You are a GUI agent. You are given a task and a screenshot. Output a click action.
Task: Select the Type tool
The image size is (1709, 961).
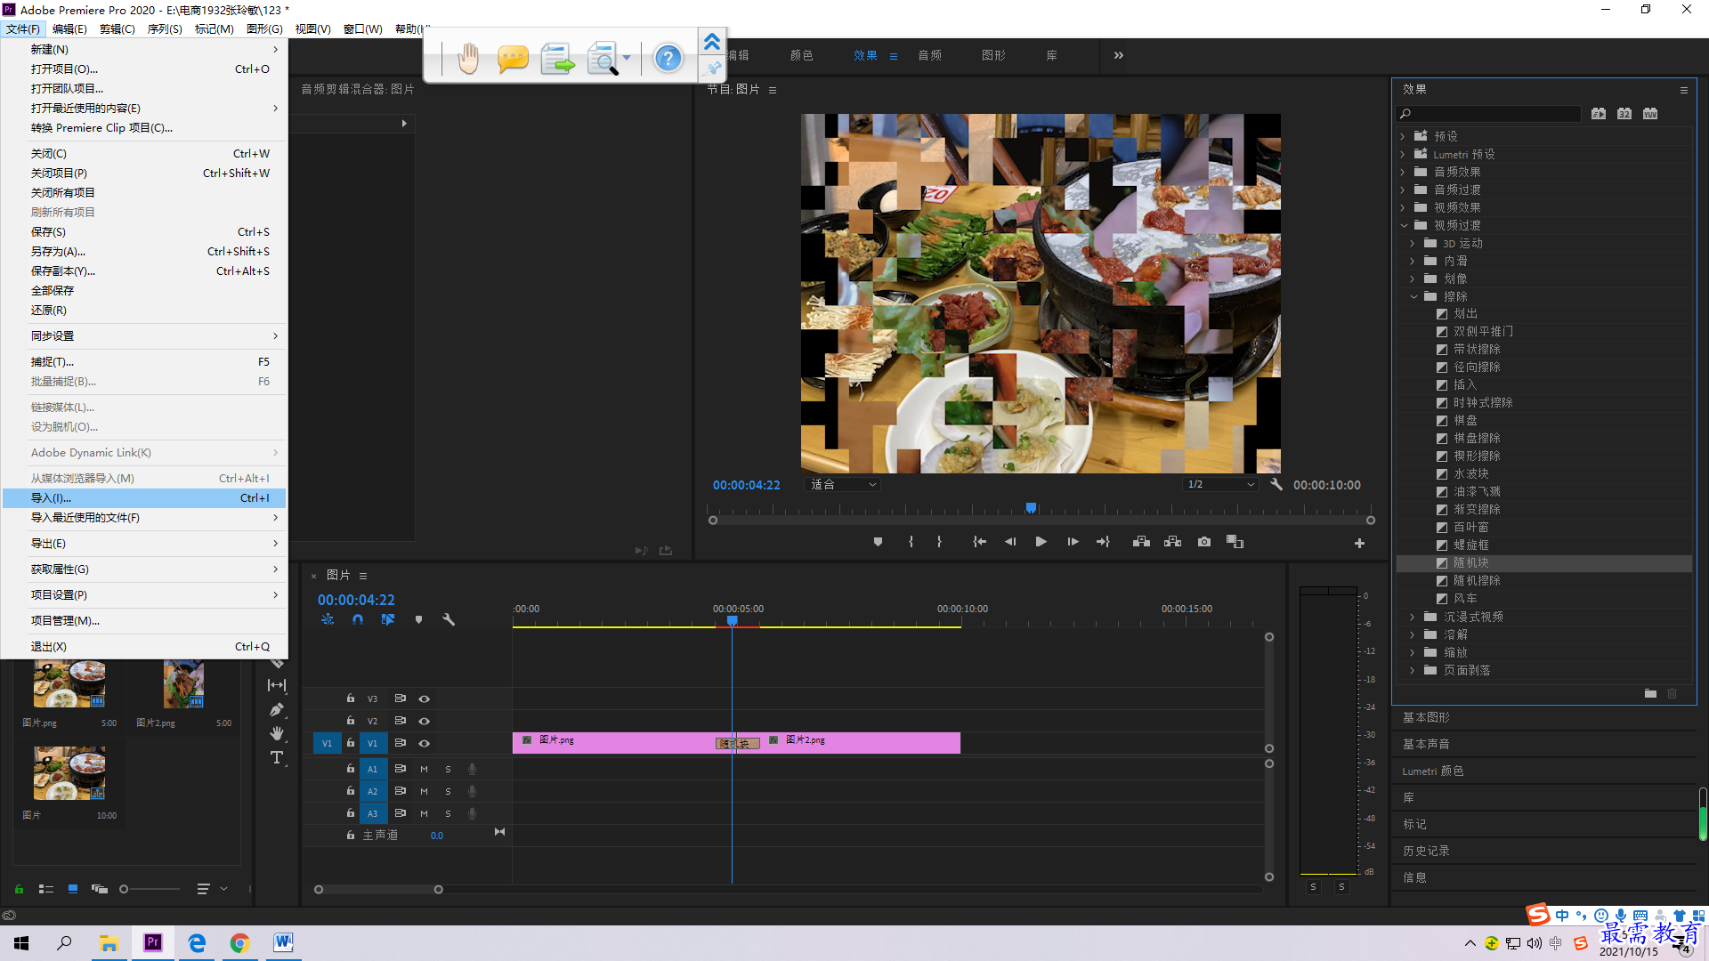pyautogui.click(x=277, y=758)
